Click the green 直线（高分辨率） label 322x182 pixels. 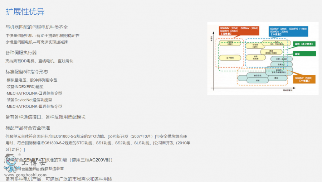(x=304, y=44)
